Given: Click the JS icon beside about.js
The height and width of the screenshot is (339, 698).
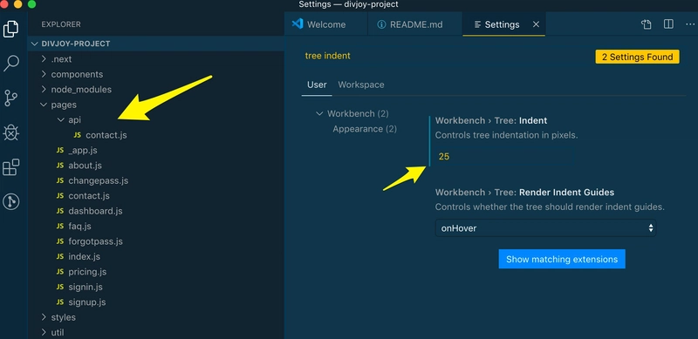Looking at the screenshot, I should [60, 166].
